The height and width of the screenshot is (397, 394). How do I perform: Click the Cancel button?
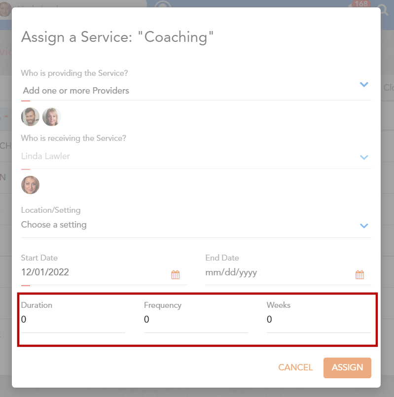pos(295,367)
